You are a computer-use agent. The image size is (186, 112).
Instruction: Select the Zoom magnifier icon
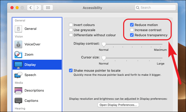[18, 55]
